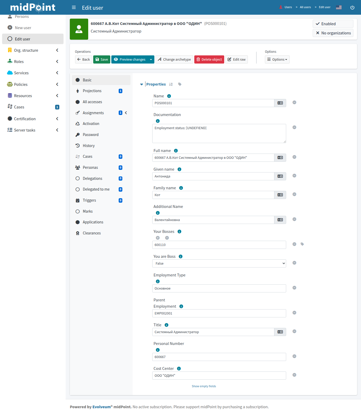Click the tag icon next to Properties

[x=180, y=84]
